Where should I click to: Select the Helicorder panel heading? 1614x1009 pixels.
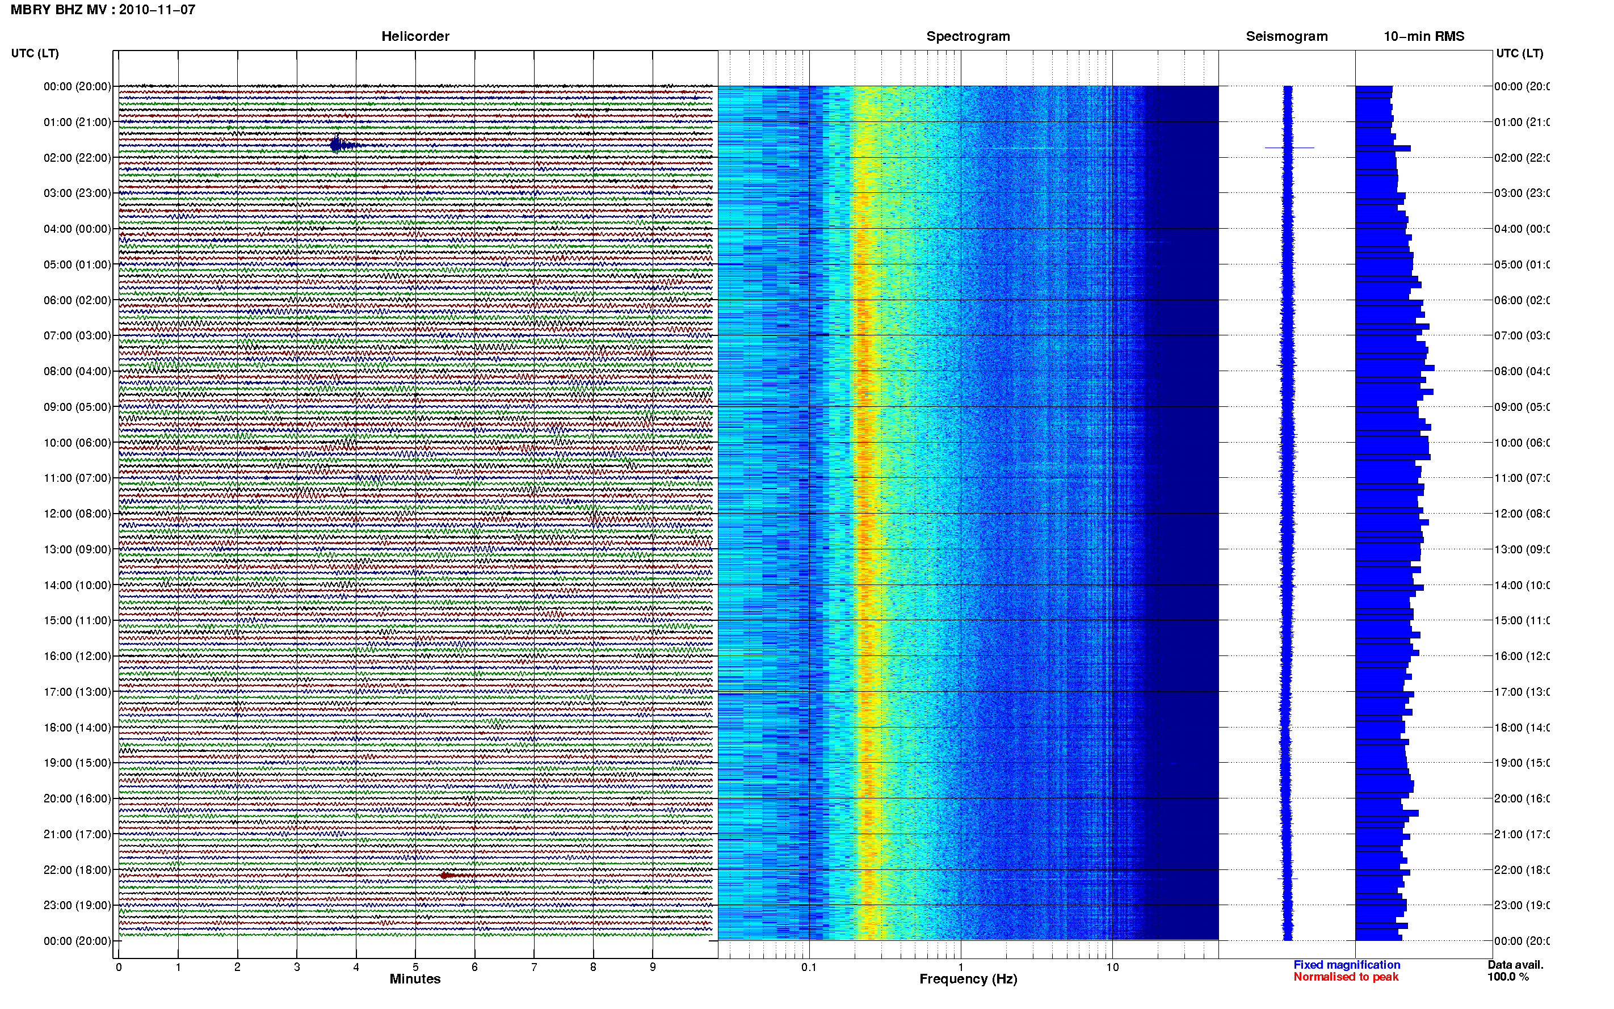(x=415, y=36)
